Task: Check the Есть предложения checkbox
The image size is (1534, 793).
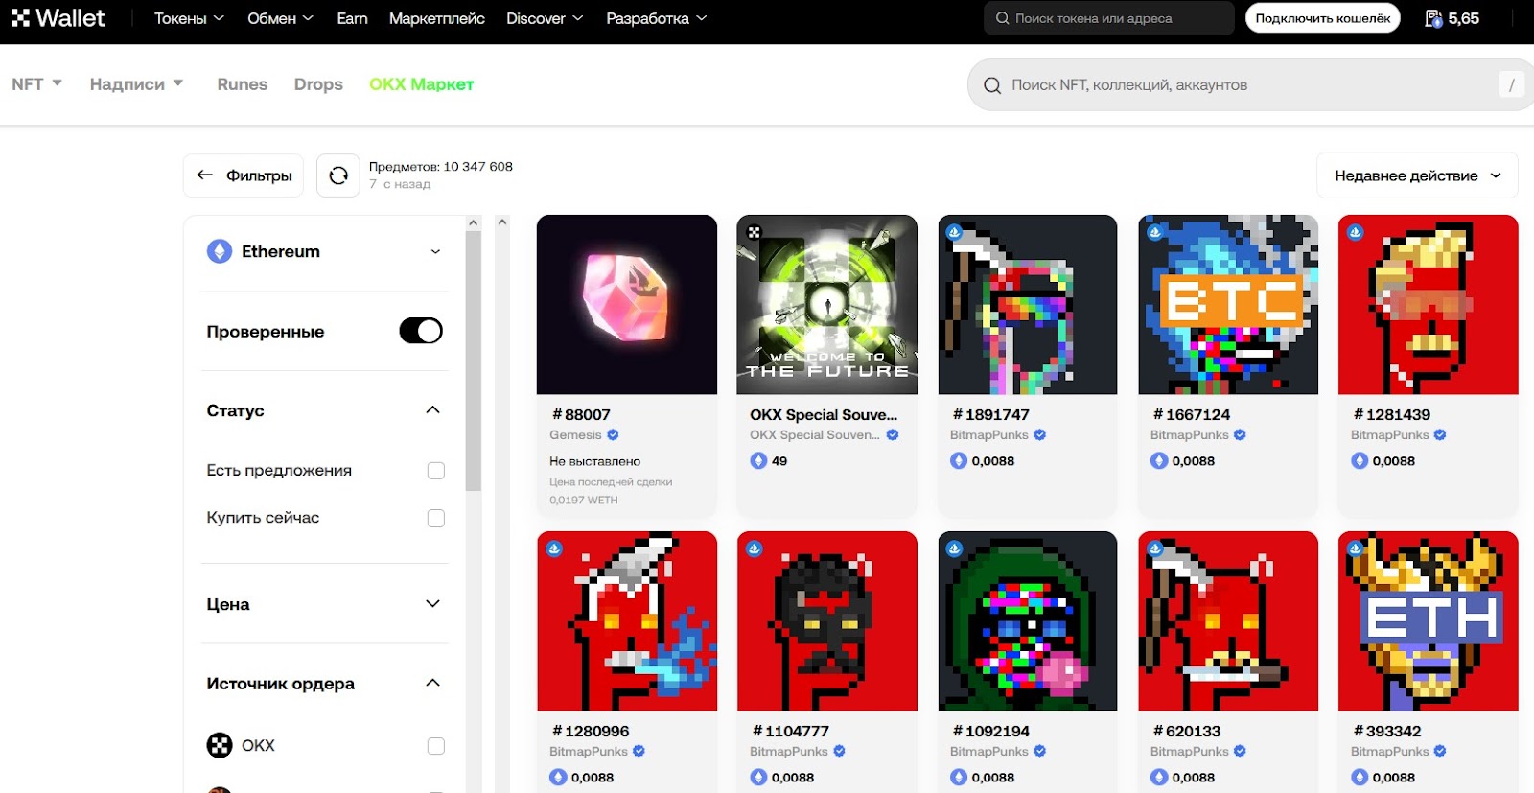Action: (x=436, y=471)
